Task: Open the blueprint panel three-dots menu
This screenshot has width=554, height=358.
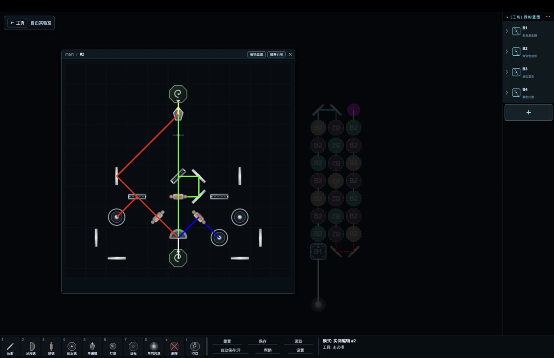Action: pyautogui.click(x=548, y=17)
